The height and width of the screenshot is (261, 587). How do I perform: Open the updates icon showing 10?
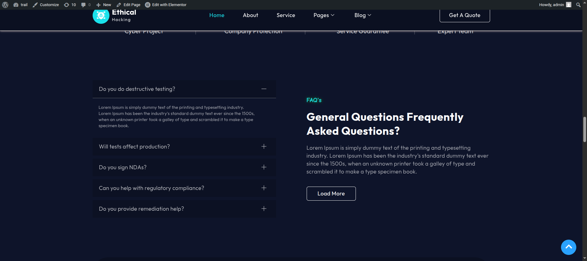66,5
